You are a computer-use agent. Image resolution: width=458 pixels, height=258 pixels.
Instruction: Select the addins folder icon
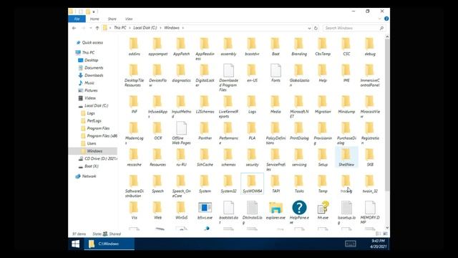click(x=134, y=44)
